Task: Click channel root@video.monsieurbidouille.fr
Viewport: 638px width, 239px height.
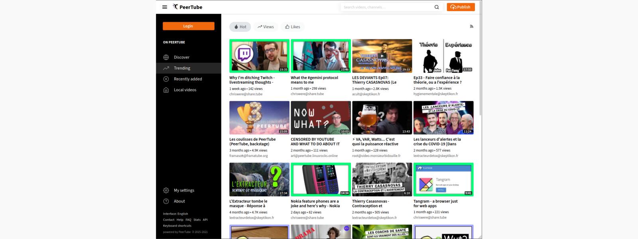Action: [x=376, y=156]
